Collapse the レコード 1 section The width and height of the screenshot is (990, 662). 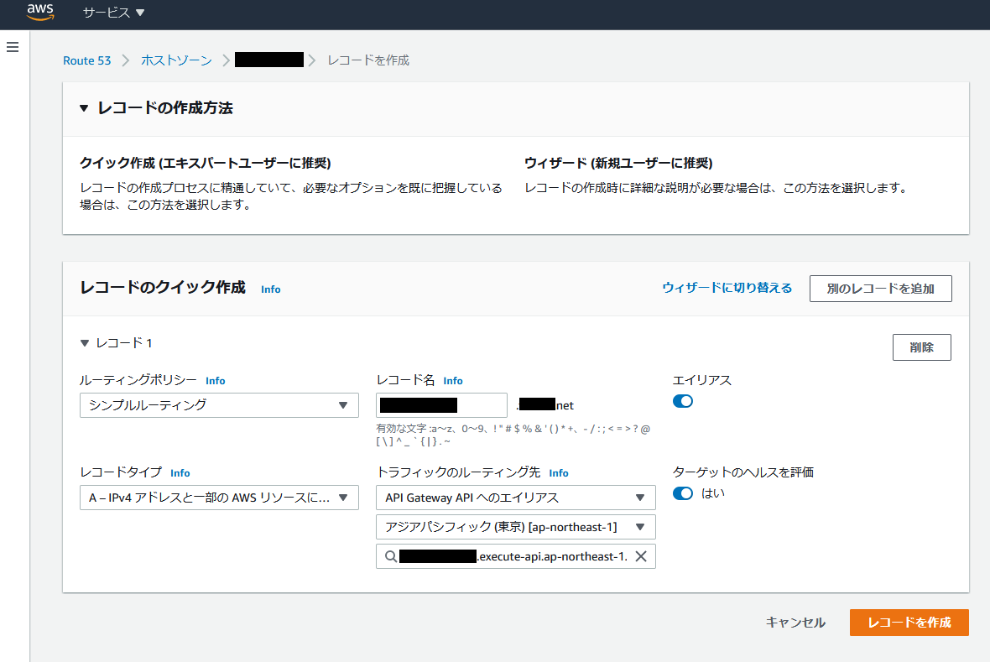tap(85, 343)
